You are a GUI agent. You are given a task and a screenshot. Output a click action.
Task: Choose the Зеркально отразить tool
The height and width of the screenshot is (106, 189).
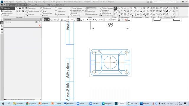(104, 11)
